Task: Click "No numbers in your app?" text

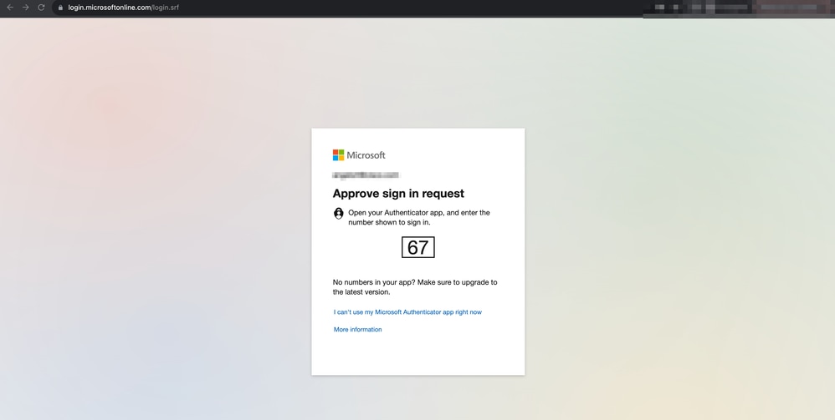Action: tap(374, 282)
